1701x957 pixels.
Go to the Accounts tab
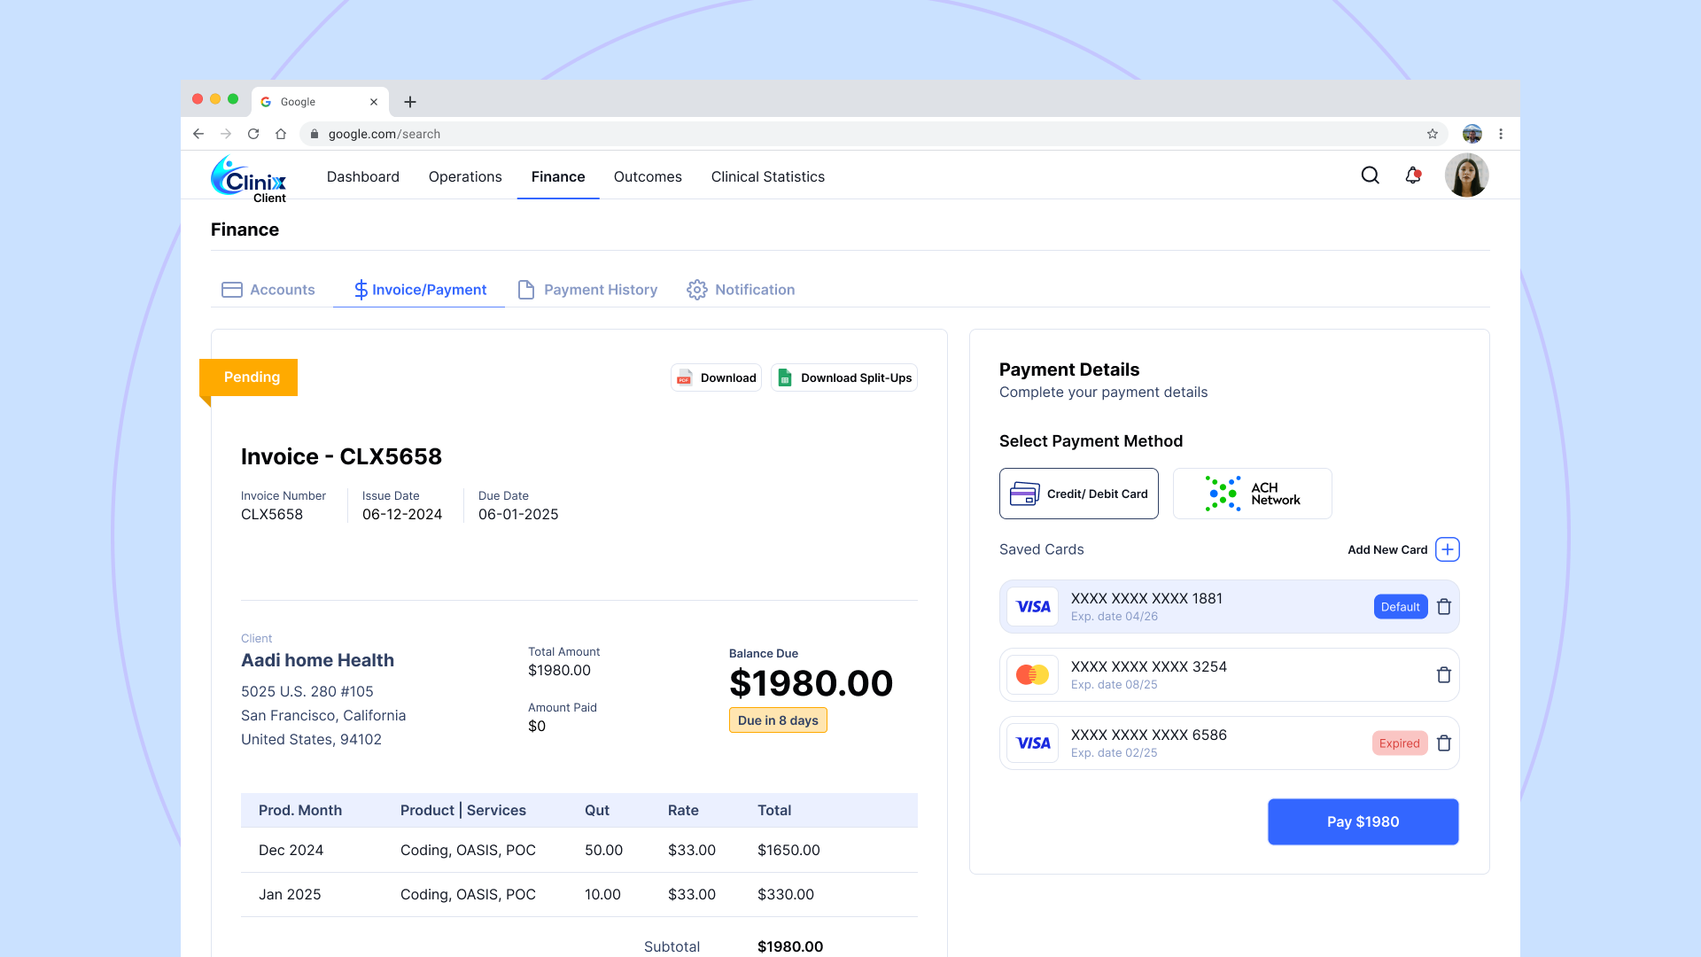[x=268, y=290]
